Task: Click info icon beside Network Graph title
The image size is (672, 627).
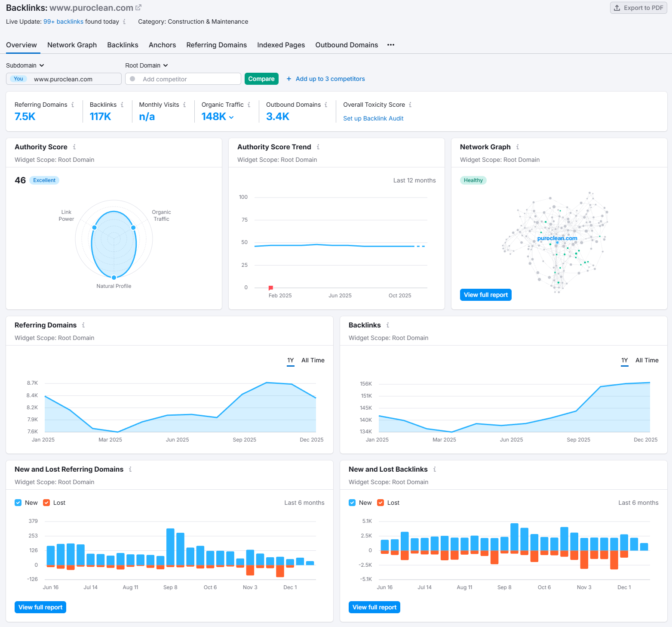Action: point(518,147)
